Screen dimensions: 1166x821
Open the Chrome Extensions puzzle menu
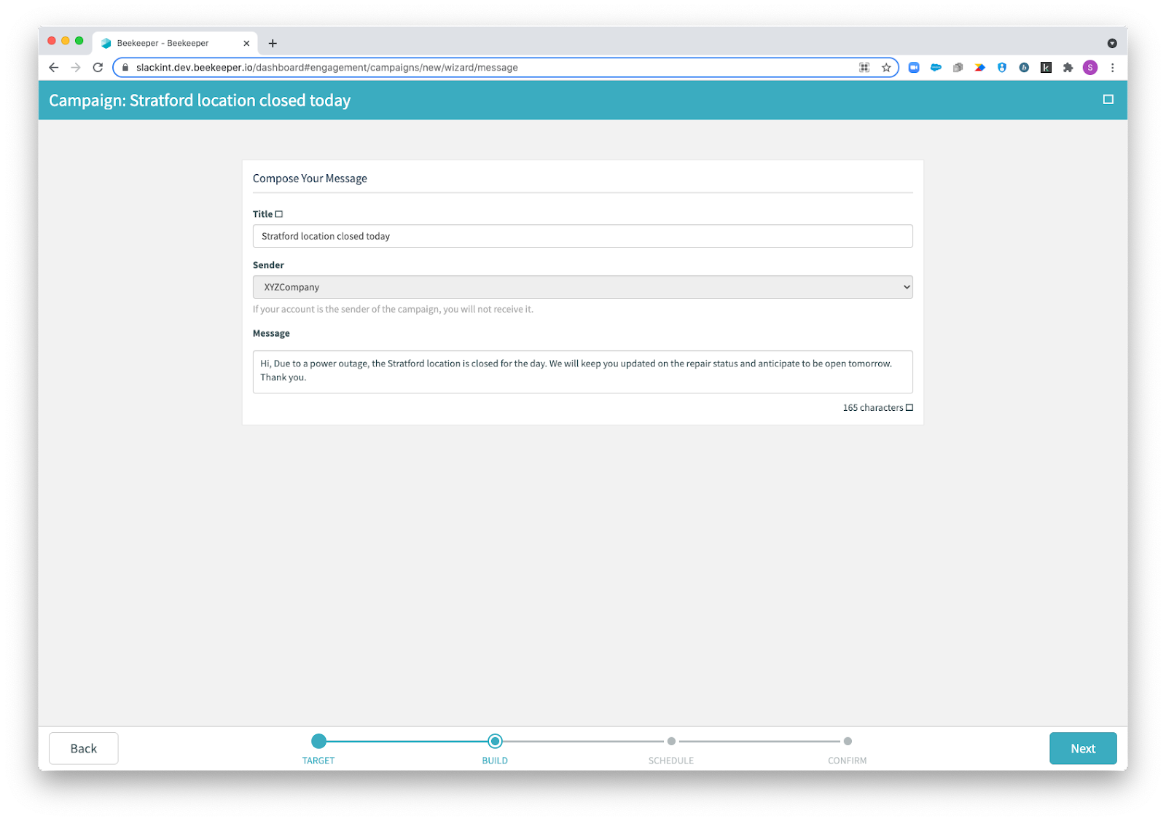pos(1068,68)
